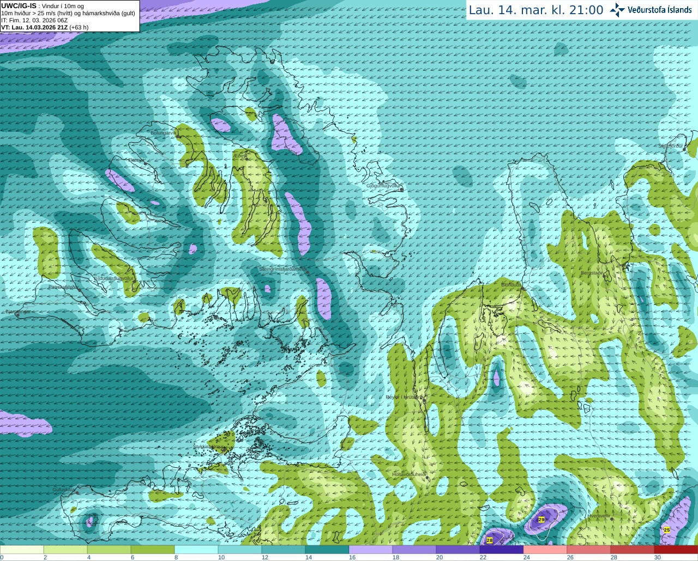Click the legend value 16

[352, 557]
